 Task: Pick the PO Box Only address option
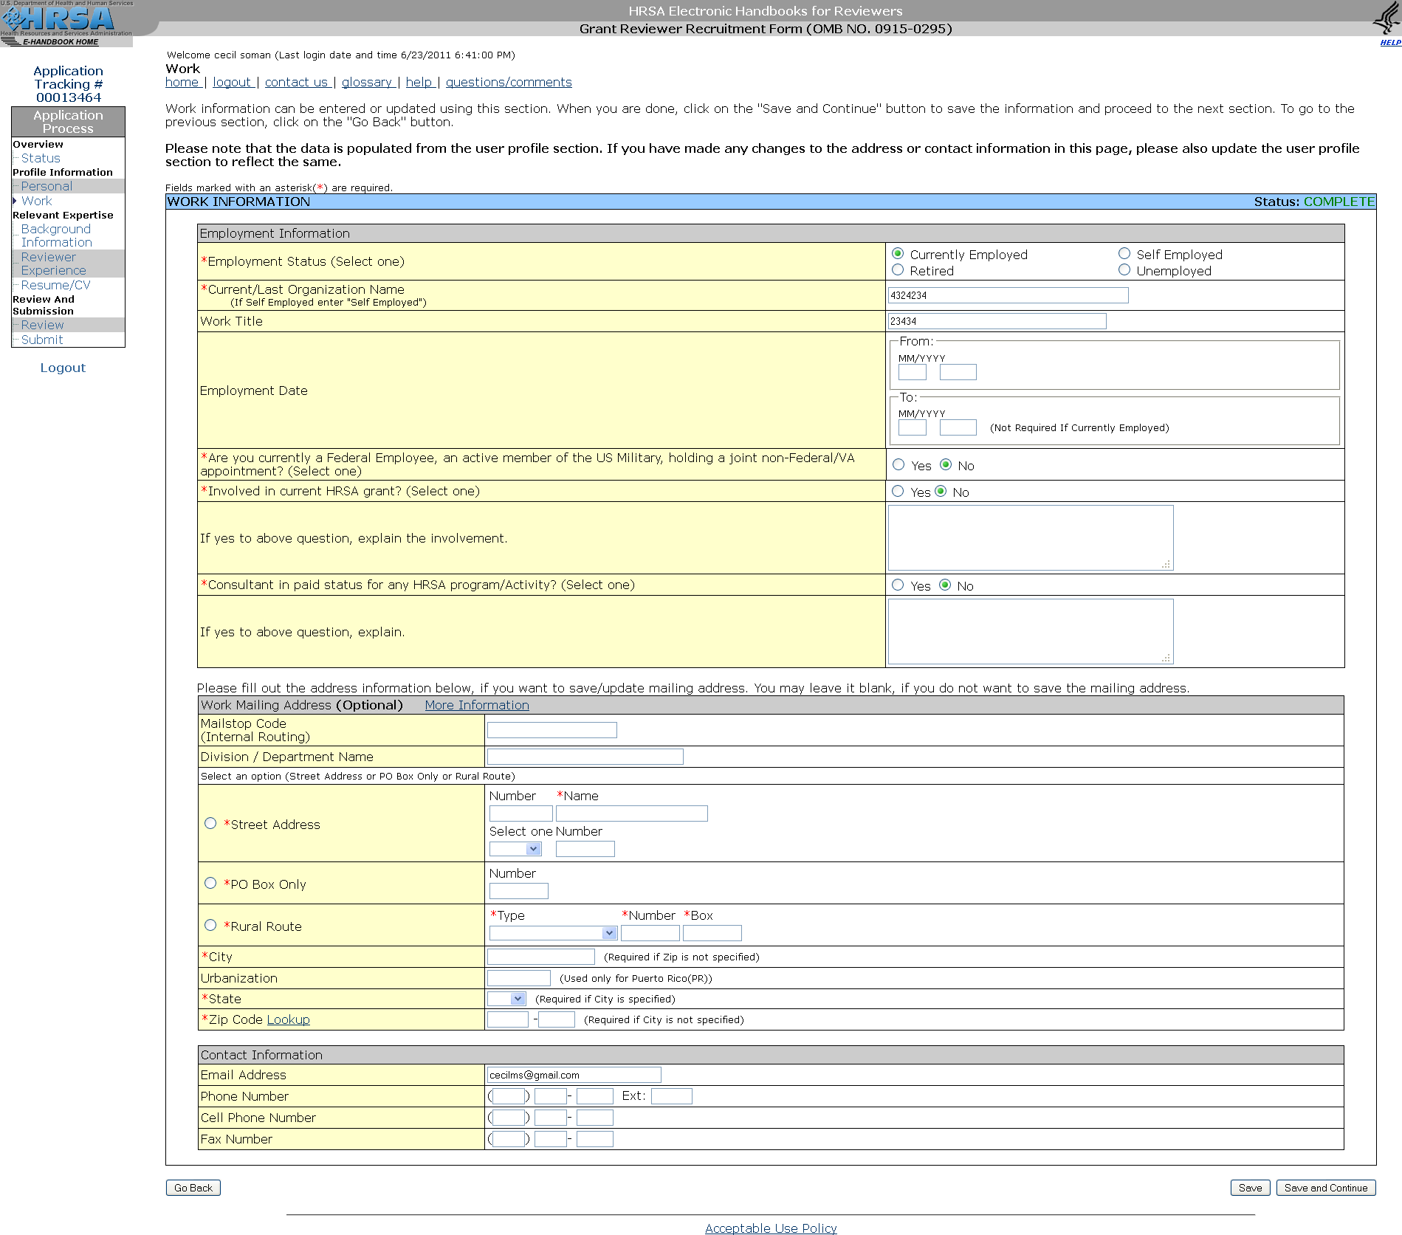coord(210,884)
